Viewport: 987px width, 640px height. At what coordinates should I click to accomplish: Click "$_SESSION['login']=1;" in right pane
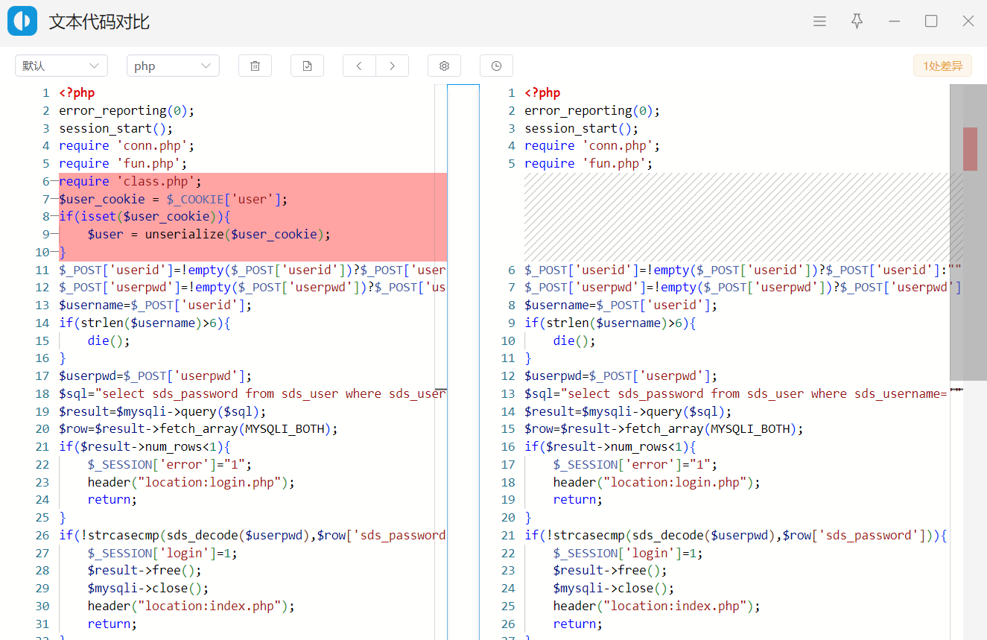(x=628, y=553)
